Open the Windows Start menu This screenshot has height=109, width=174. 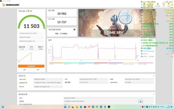click(65, 107)
